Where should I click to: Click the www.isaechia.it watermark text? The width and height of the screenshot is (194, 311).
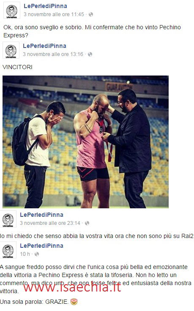tap(72, 287)
